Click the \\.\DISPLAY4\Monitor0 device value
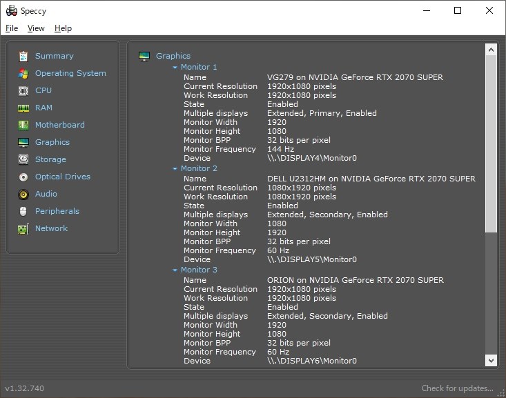The width and height of the screenshot is (506, 398). click(x=312, y=158)
